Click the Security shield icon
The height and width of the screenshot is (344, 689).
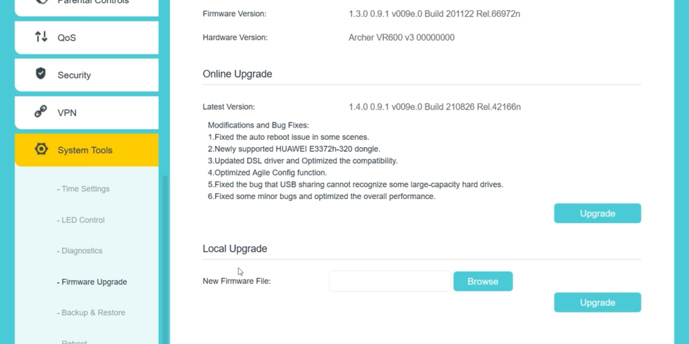41,73
